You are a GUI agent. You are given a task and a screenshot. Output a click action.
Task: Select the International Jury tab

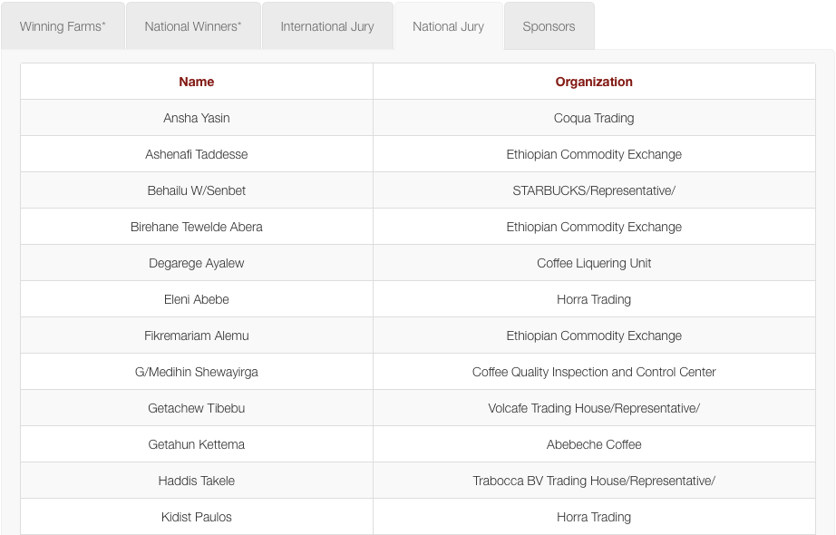327,26
